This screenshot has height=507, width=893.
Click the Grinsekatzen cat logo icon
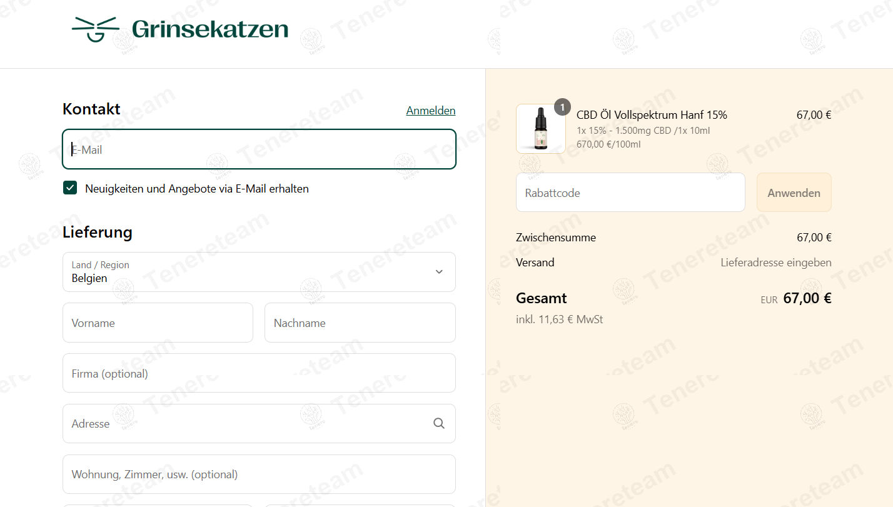(96, 29)
